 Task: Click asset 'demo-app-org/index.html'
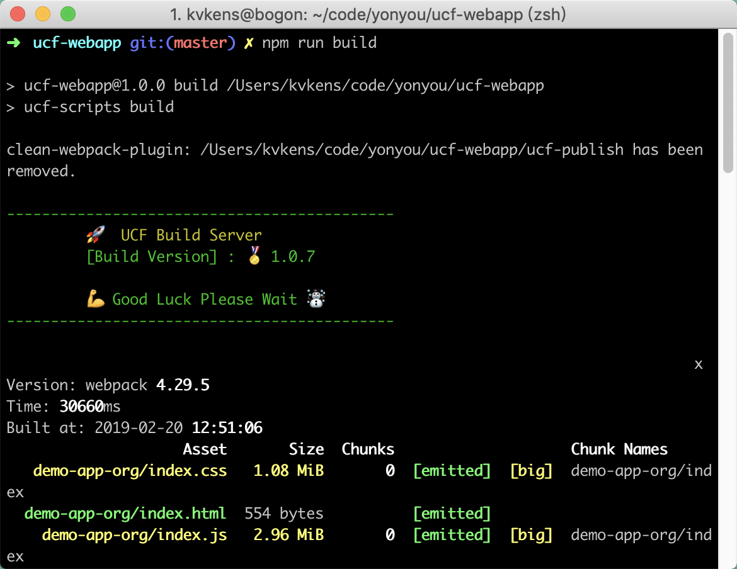125,514
